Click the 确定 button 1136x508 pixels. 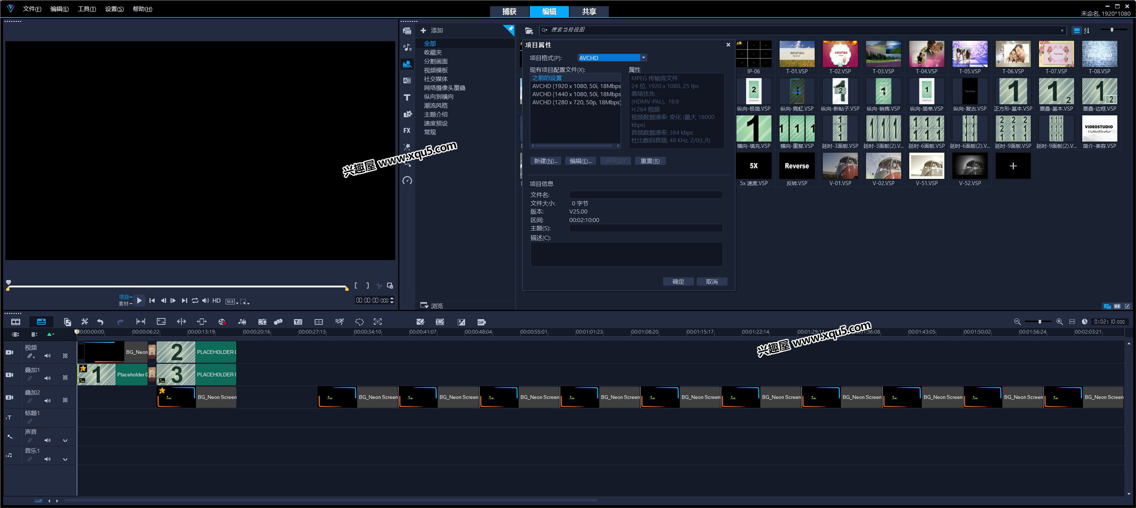pyautogui.click(x=678, y=281)
